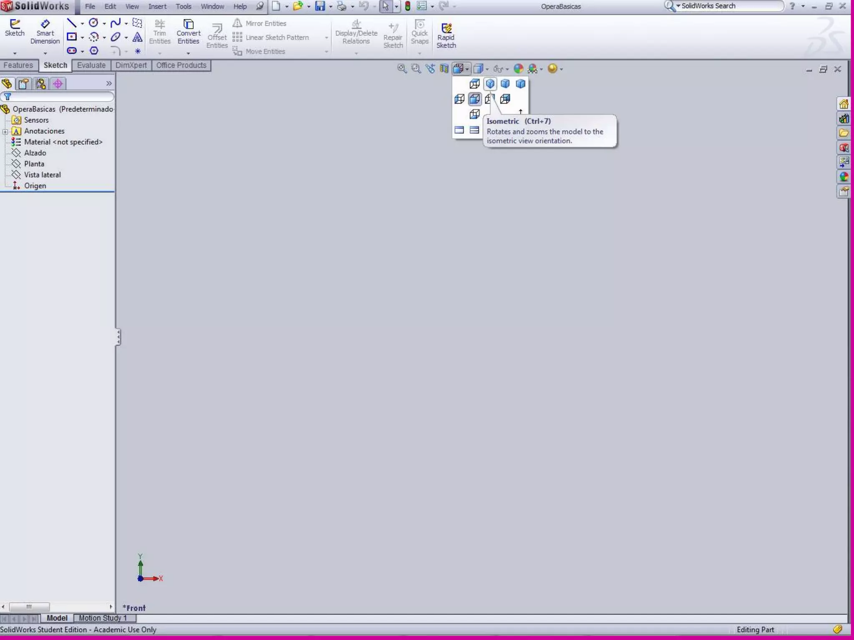Click the Zoom to Fit icon
The image size is (854, 640).
(x=402, y=69)
